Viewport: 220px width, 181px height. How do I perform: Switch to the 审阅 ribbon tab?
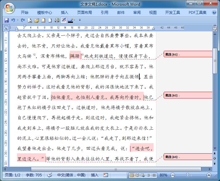click(x=137, y=13)
